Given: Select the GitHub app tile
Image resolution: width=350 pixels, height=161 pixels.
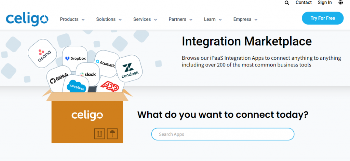Looking at the screenshot, I should (x=58, y=79).
